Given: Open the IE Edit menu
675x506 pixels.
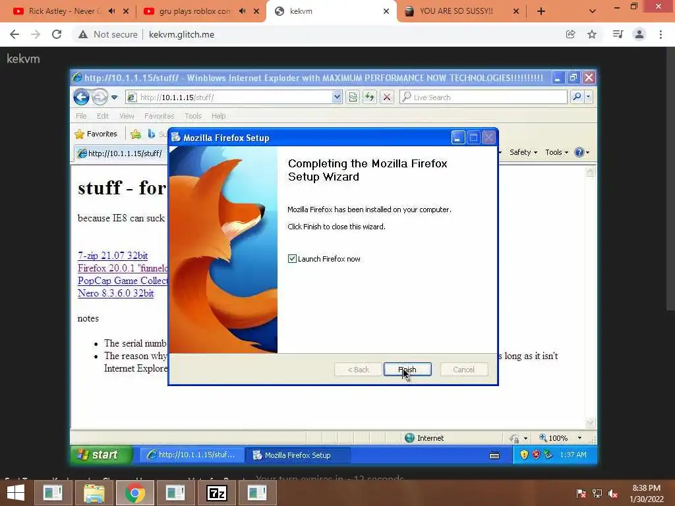Looking at the screenshot, I should [102, 116].
